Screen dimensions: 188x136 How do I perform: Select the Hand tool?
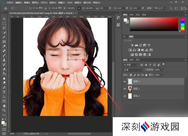pyautogui.click(x=4, y=106)
